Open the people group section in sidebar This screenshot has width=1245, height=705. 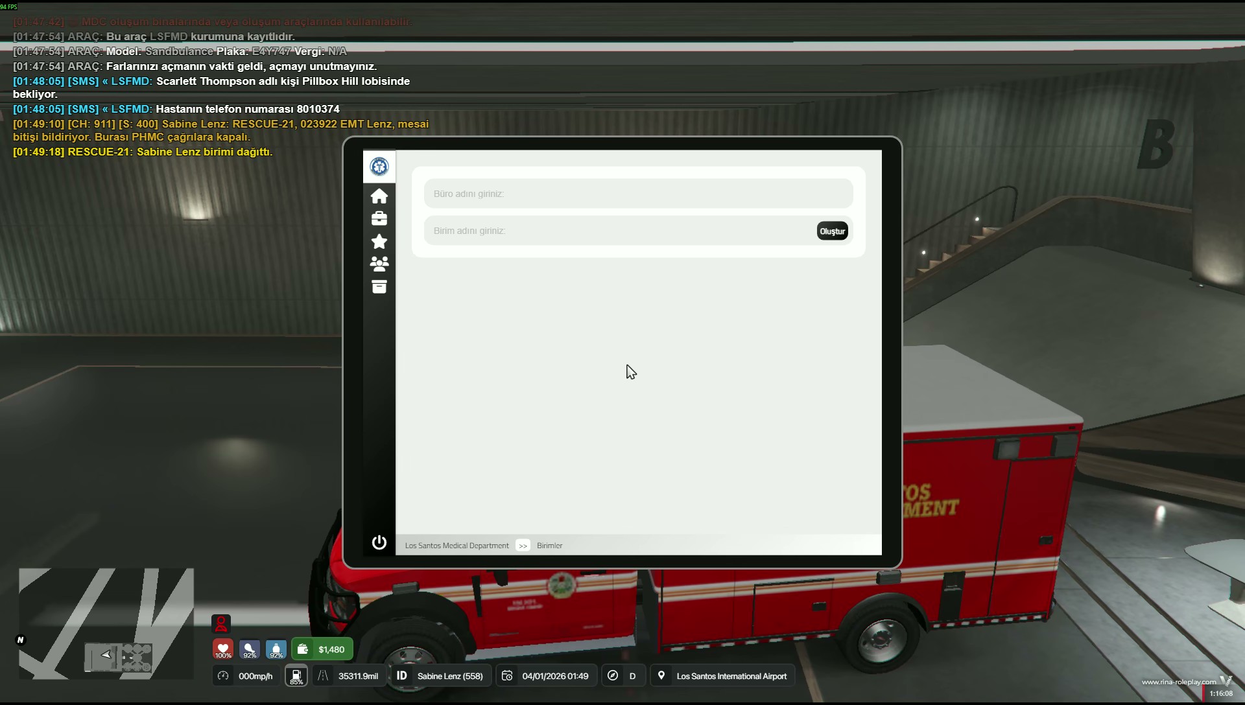379,264
